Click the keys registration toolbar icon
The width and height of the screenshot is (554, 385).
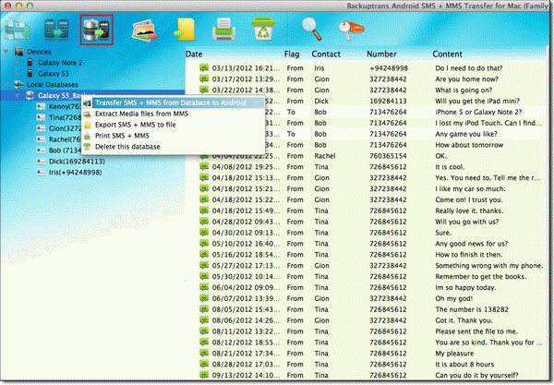pos(351,30)
